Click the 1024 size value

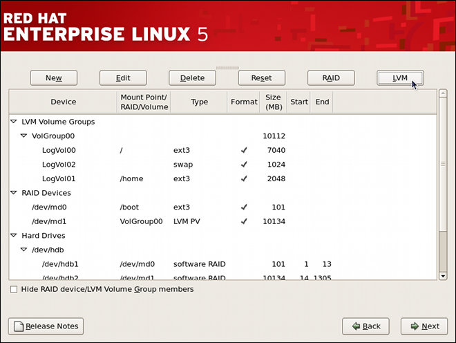[276, 165]
